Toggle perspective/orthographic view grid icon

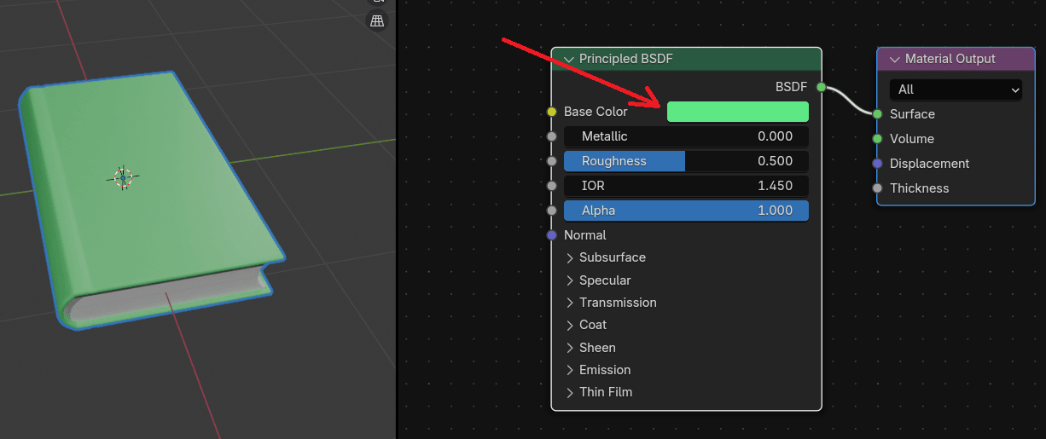[x=377, y=20]
